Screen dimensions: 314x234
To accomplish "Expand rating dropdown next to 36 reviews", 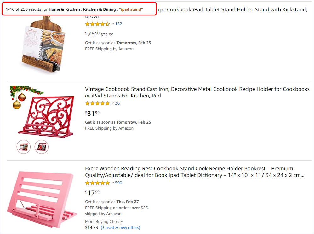I will (113, 103).
